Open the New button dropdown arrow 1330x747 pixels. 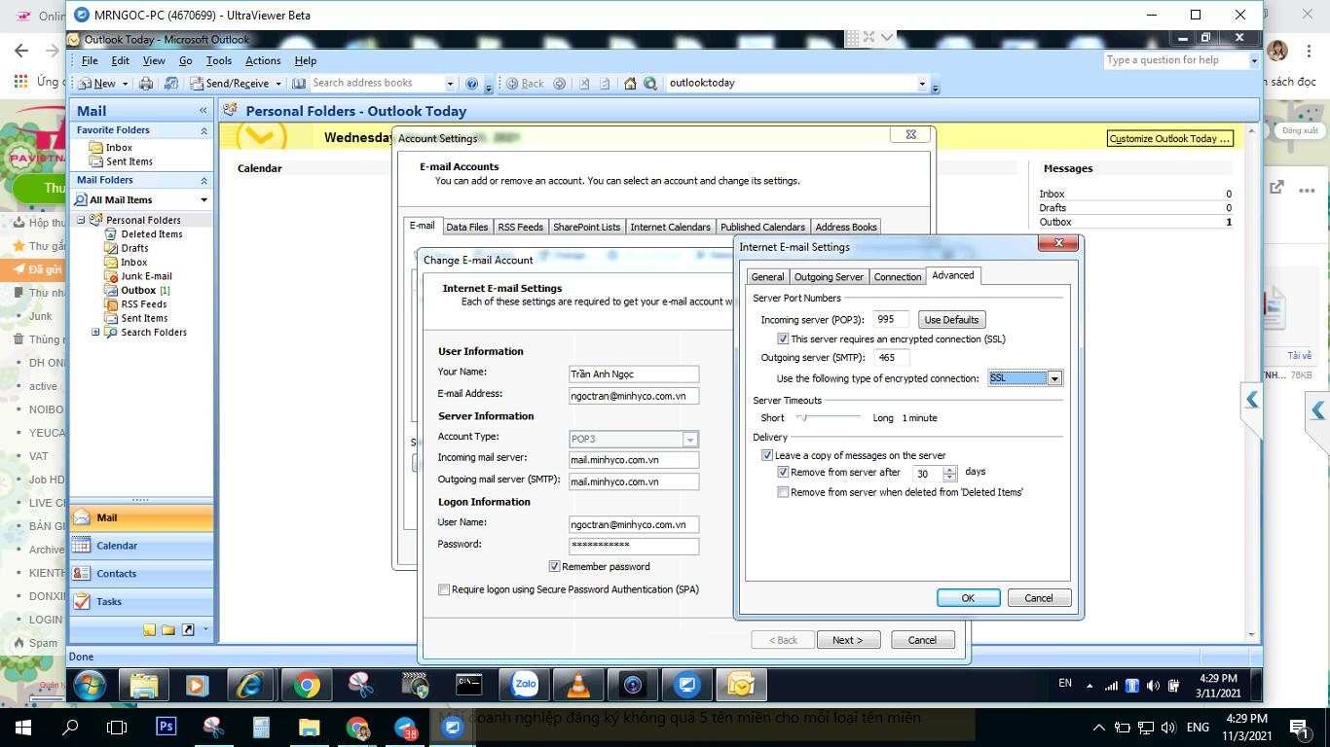[x=124, y=84]
